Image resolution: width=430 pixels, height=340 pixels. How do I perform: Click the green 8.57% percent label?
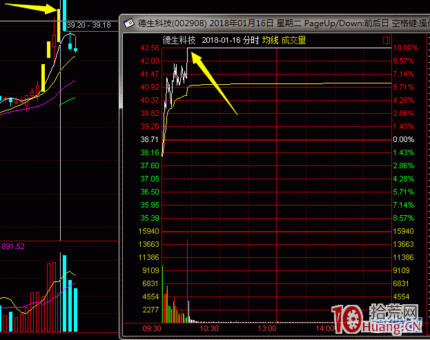[x=403, y=218]
